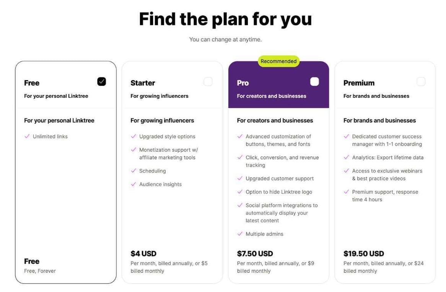446x292 pixels.
Task: Click the checkmark next to Upgraded customer support
Action: (x=240, y=178)
